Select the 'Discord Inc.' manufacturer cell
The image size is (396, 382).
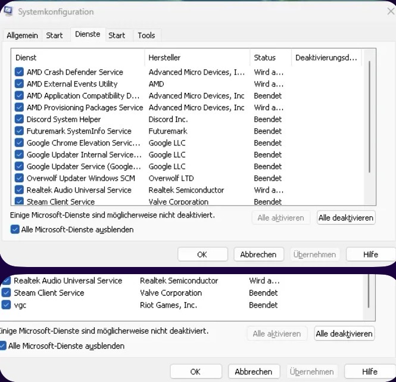[168, 119]
